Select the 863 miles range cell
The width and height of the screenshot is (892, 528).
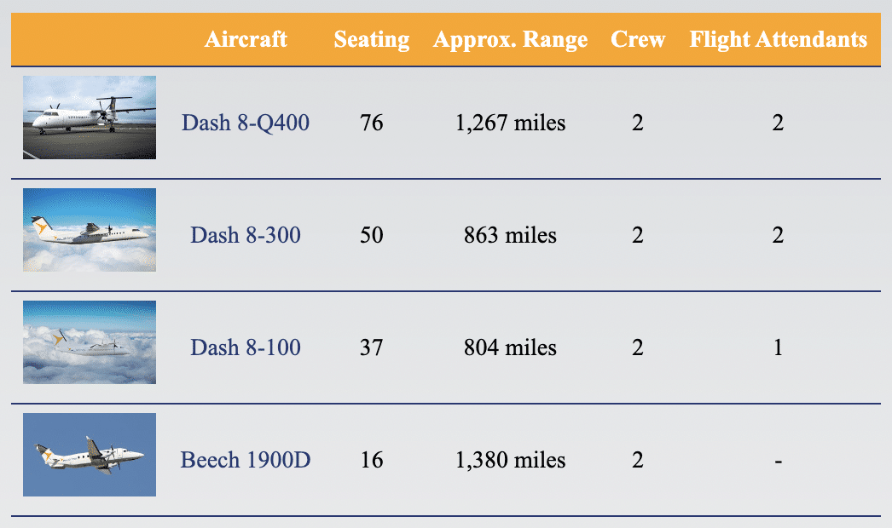coord(510,235)
